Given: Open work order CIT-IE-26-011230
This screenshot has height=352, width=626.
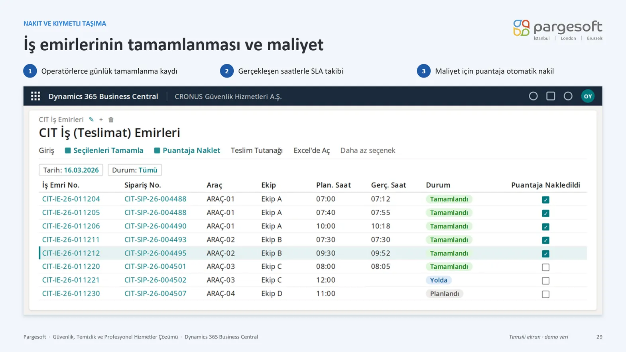Looking at the screenshot, I should (71, 293).
